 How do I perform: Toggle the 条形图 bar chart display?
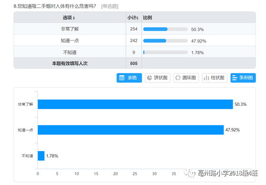tap(243, 78)
